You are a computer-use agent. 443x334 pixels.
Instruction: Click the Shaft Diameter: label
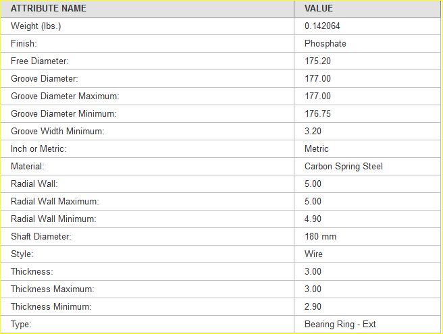pos(41,236)
